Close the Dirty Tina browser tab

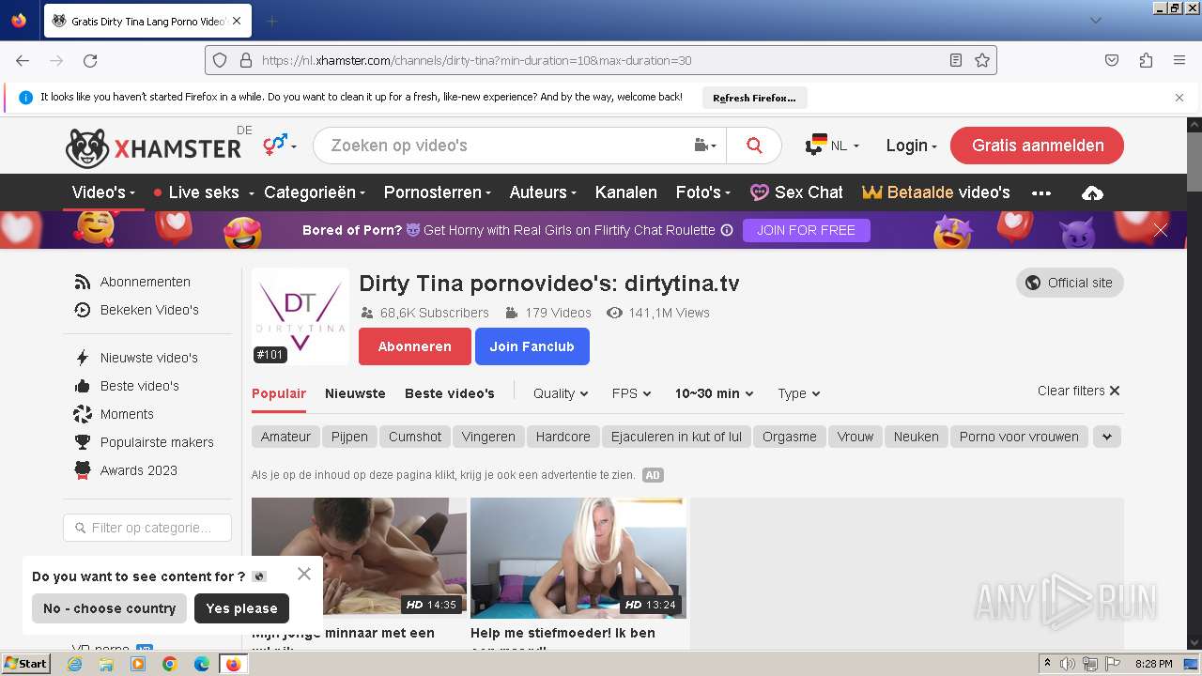tap(236, 21)
